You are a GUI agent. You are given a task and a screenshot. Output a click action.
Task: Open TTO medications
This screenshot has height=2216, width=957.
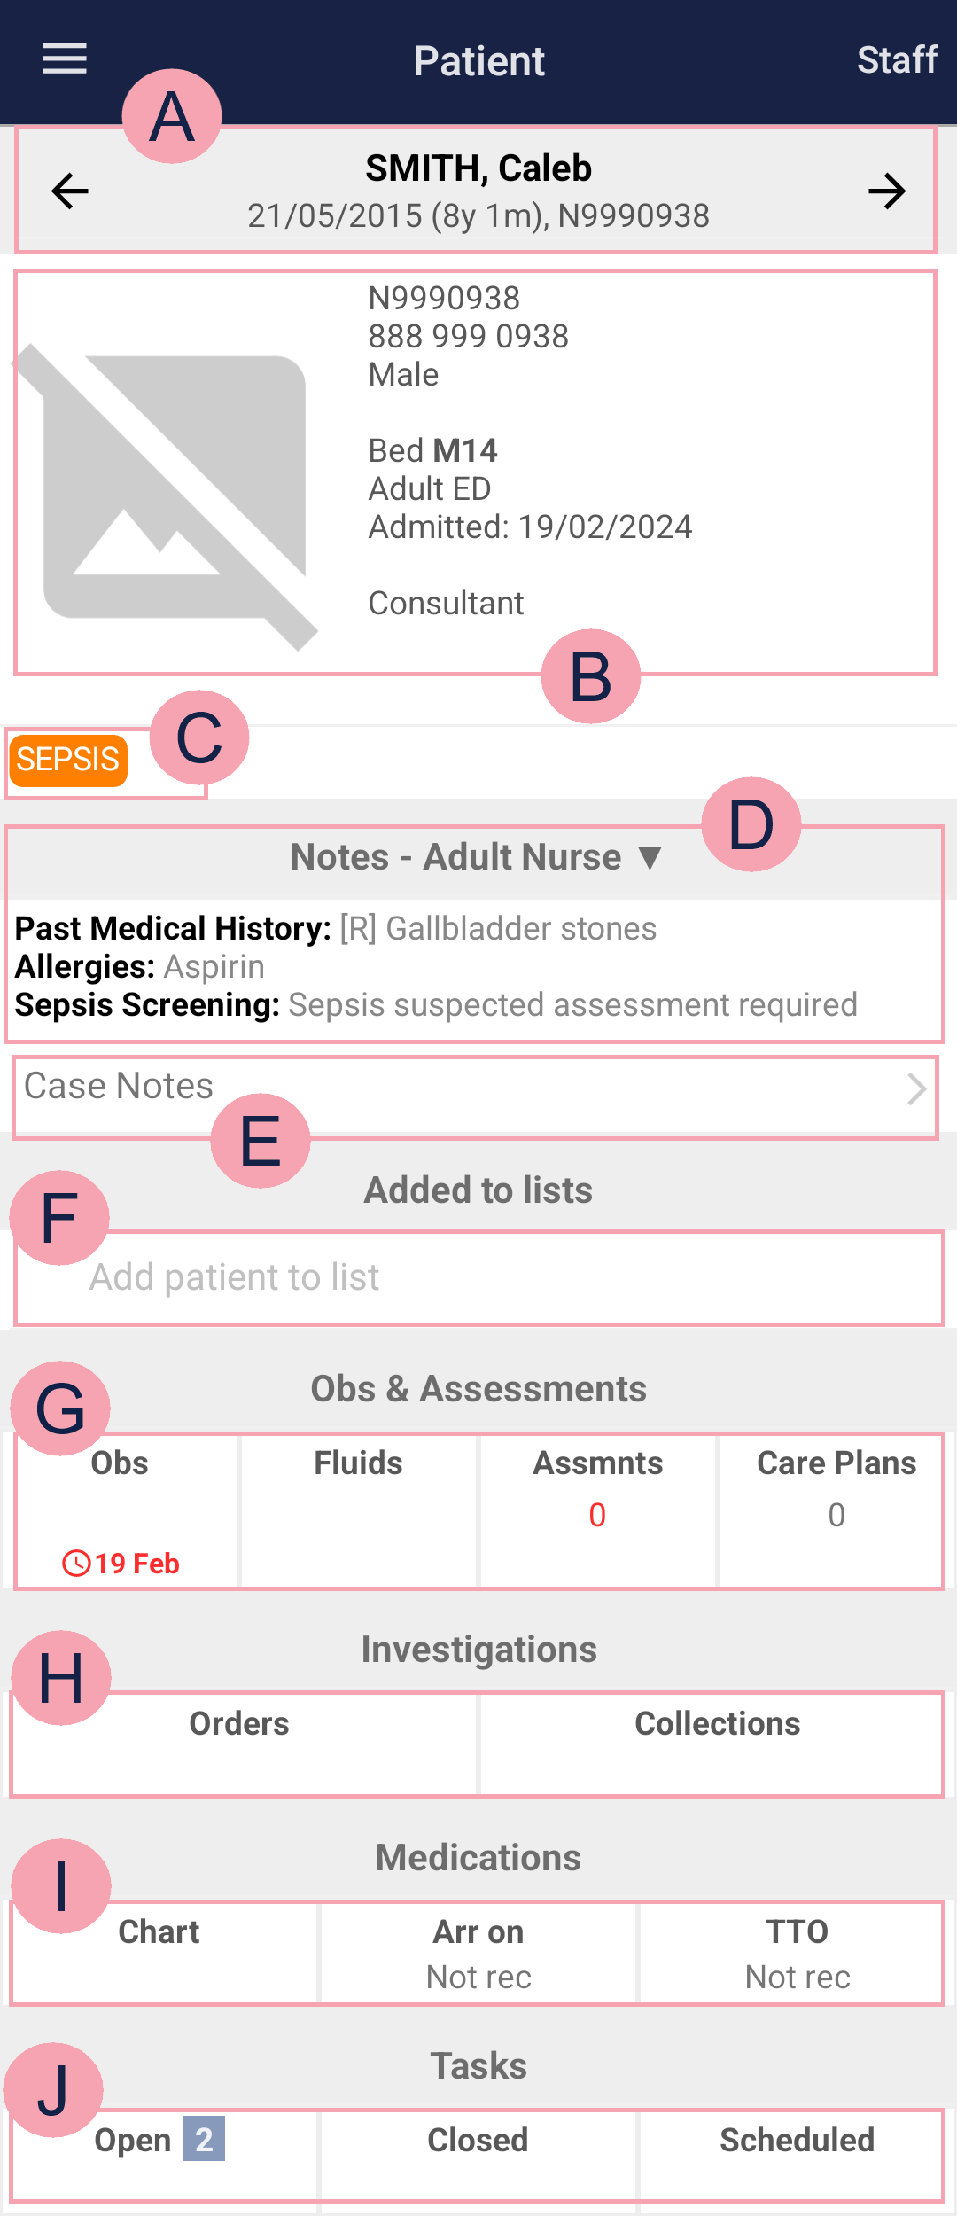(x=797, y=1952)
